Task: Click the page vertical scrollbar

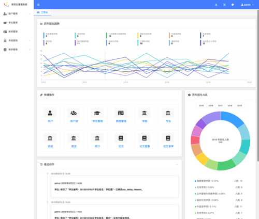Action: click(258, 85)
